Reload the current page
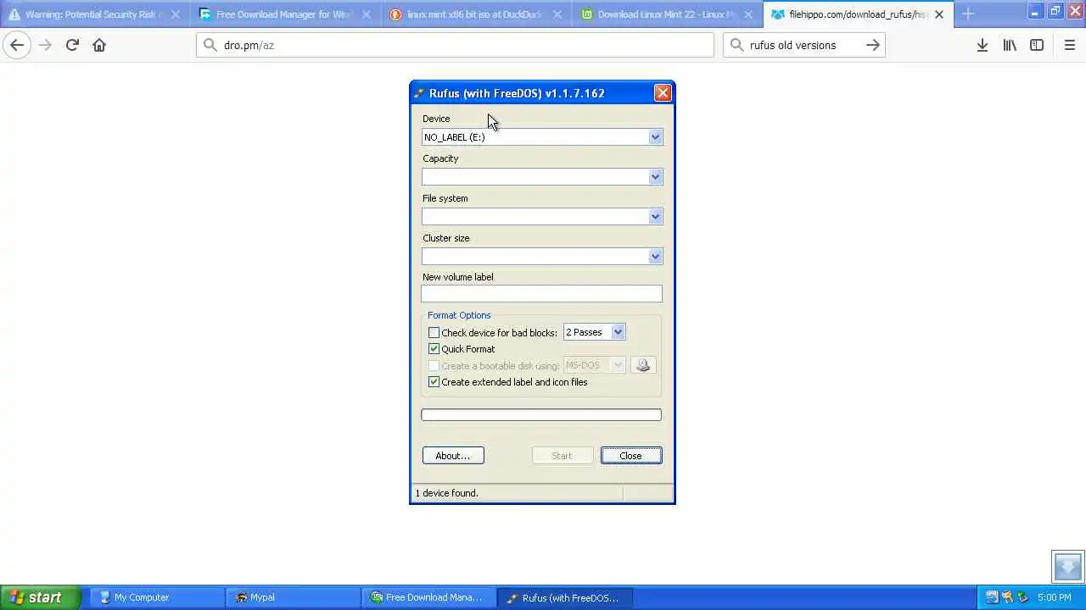1086x610 pixels. point(72,45)
